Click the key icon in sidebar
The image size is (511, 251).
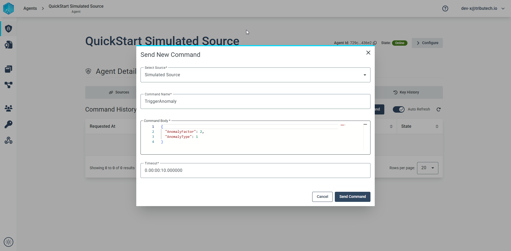pos(9,124)
